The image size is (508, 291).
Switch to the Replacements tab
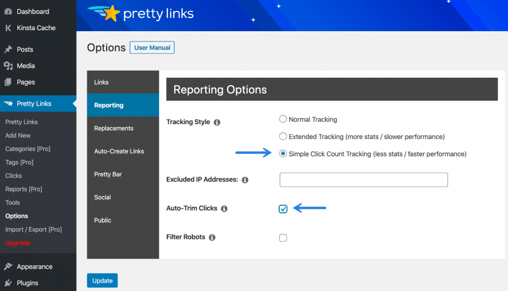[x=123, y=128]
